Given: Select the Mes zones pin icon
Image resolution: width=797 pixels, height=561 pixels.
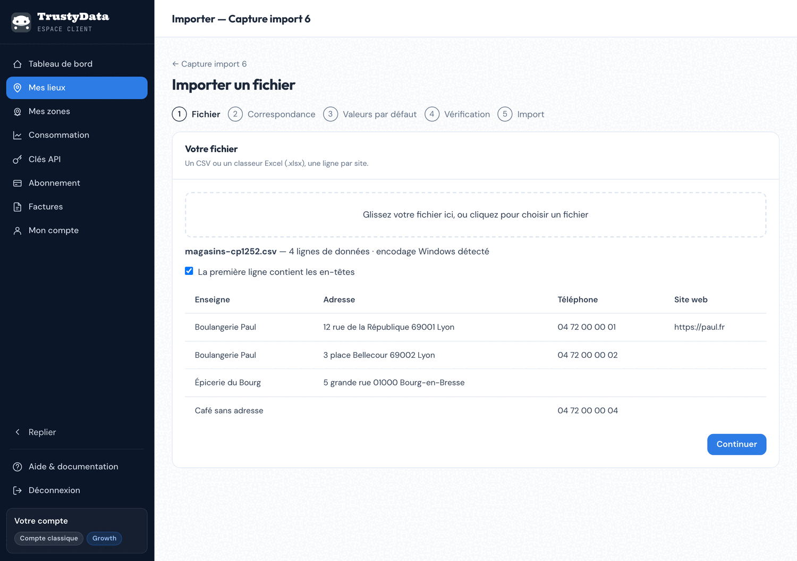Looking at the screenshot, I should (18, 112).
